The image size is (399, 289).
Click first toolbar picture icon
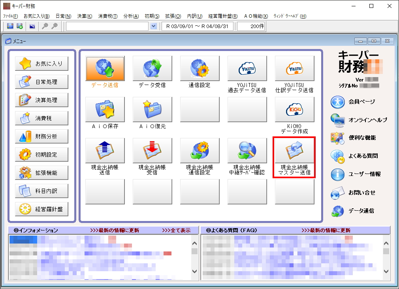coord(10,26)
